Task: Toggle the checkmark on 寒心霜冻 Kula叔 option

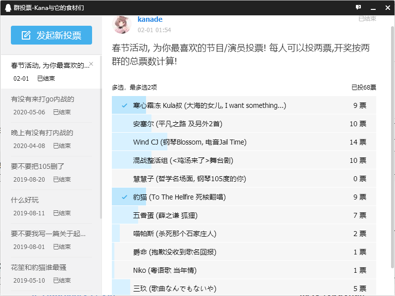Action: coord(124,105)
